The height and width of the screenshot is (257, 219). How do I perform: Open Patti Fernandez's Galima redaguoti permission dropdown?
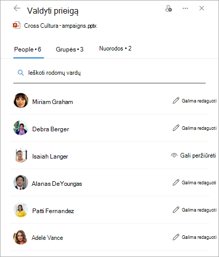[195, 210]
